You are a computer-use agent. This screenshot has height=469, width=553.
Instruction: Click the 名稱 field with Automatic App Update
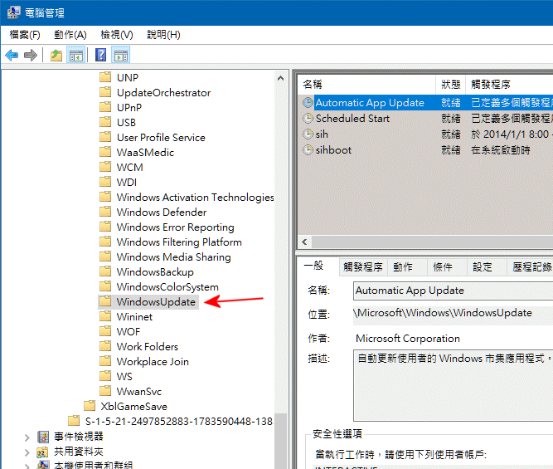click(454, 291)
